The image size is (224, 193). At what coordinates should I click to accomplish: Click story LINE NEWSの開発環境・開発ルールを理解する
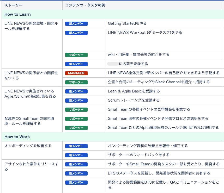pos(31,26)
